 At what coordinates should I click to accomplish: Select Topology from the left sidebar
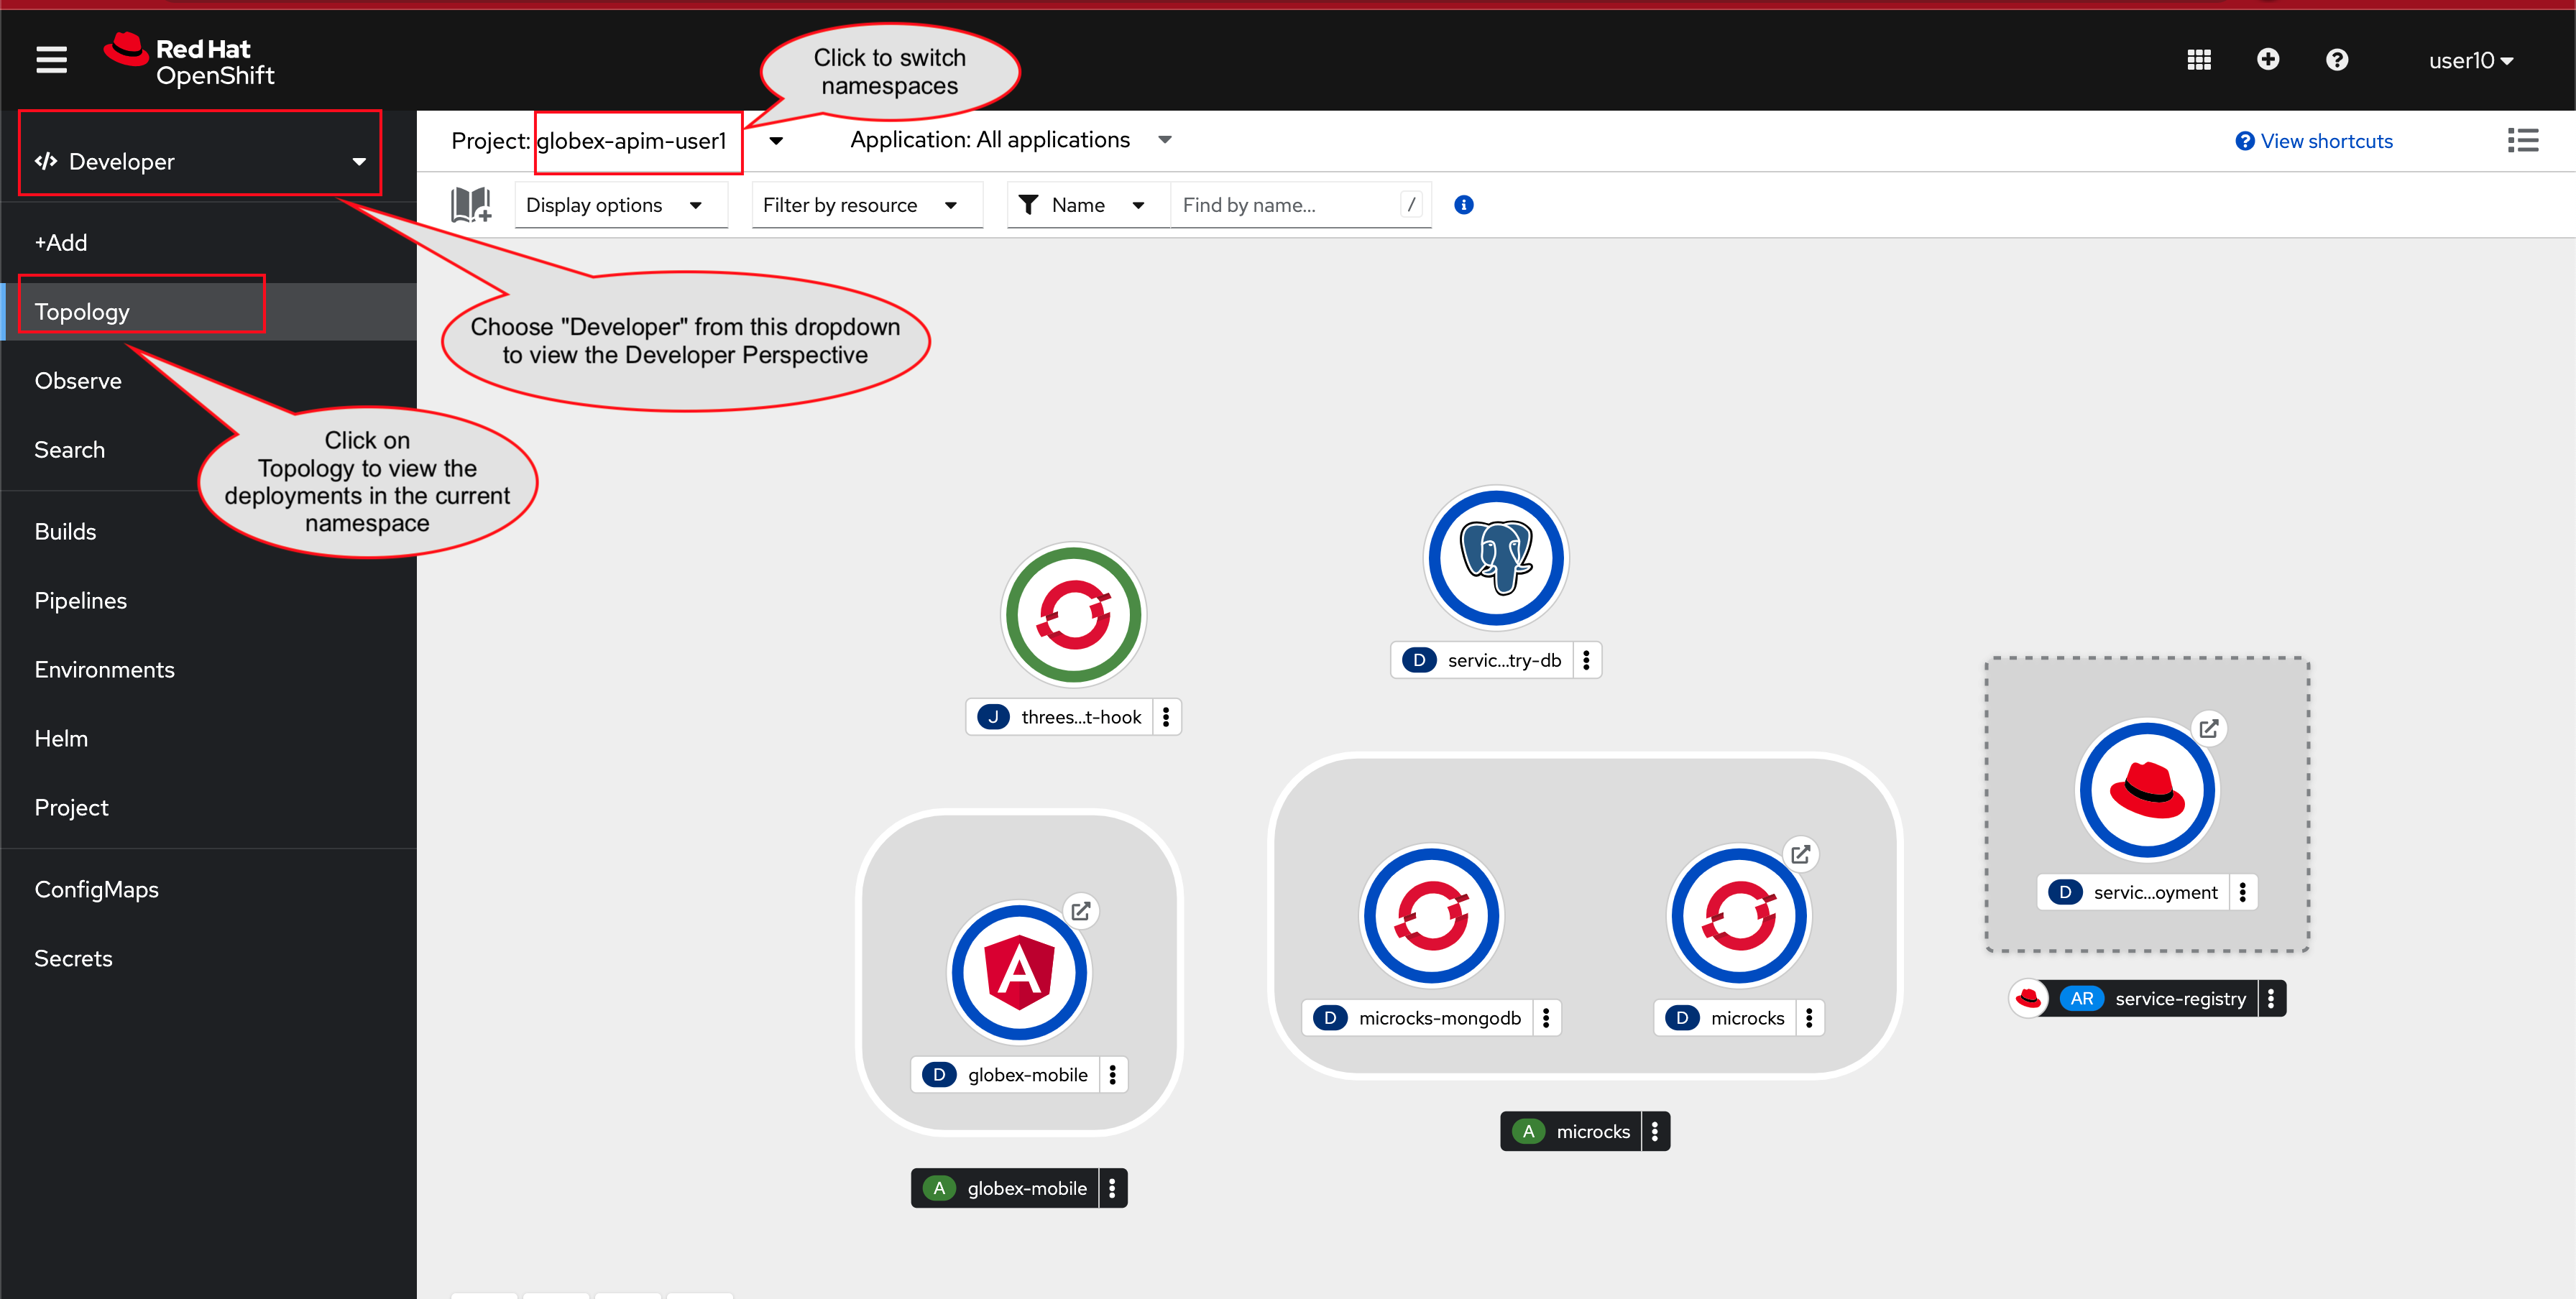point(81,312)
